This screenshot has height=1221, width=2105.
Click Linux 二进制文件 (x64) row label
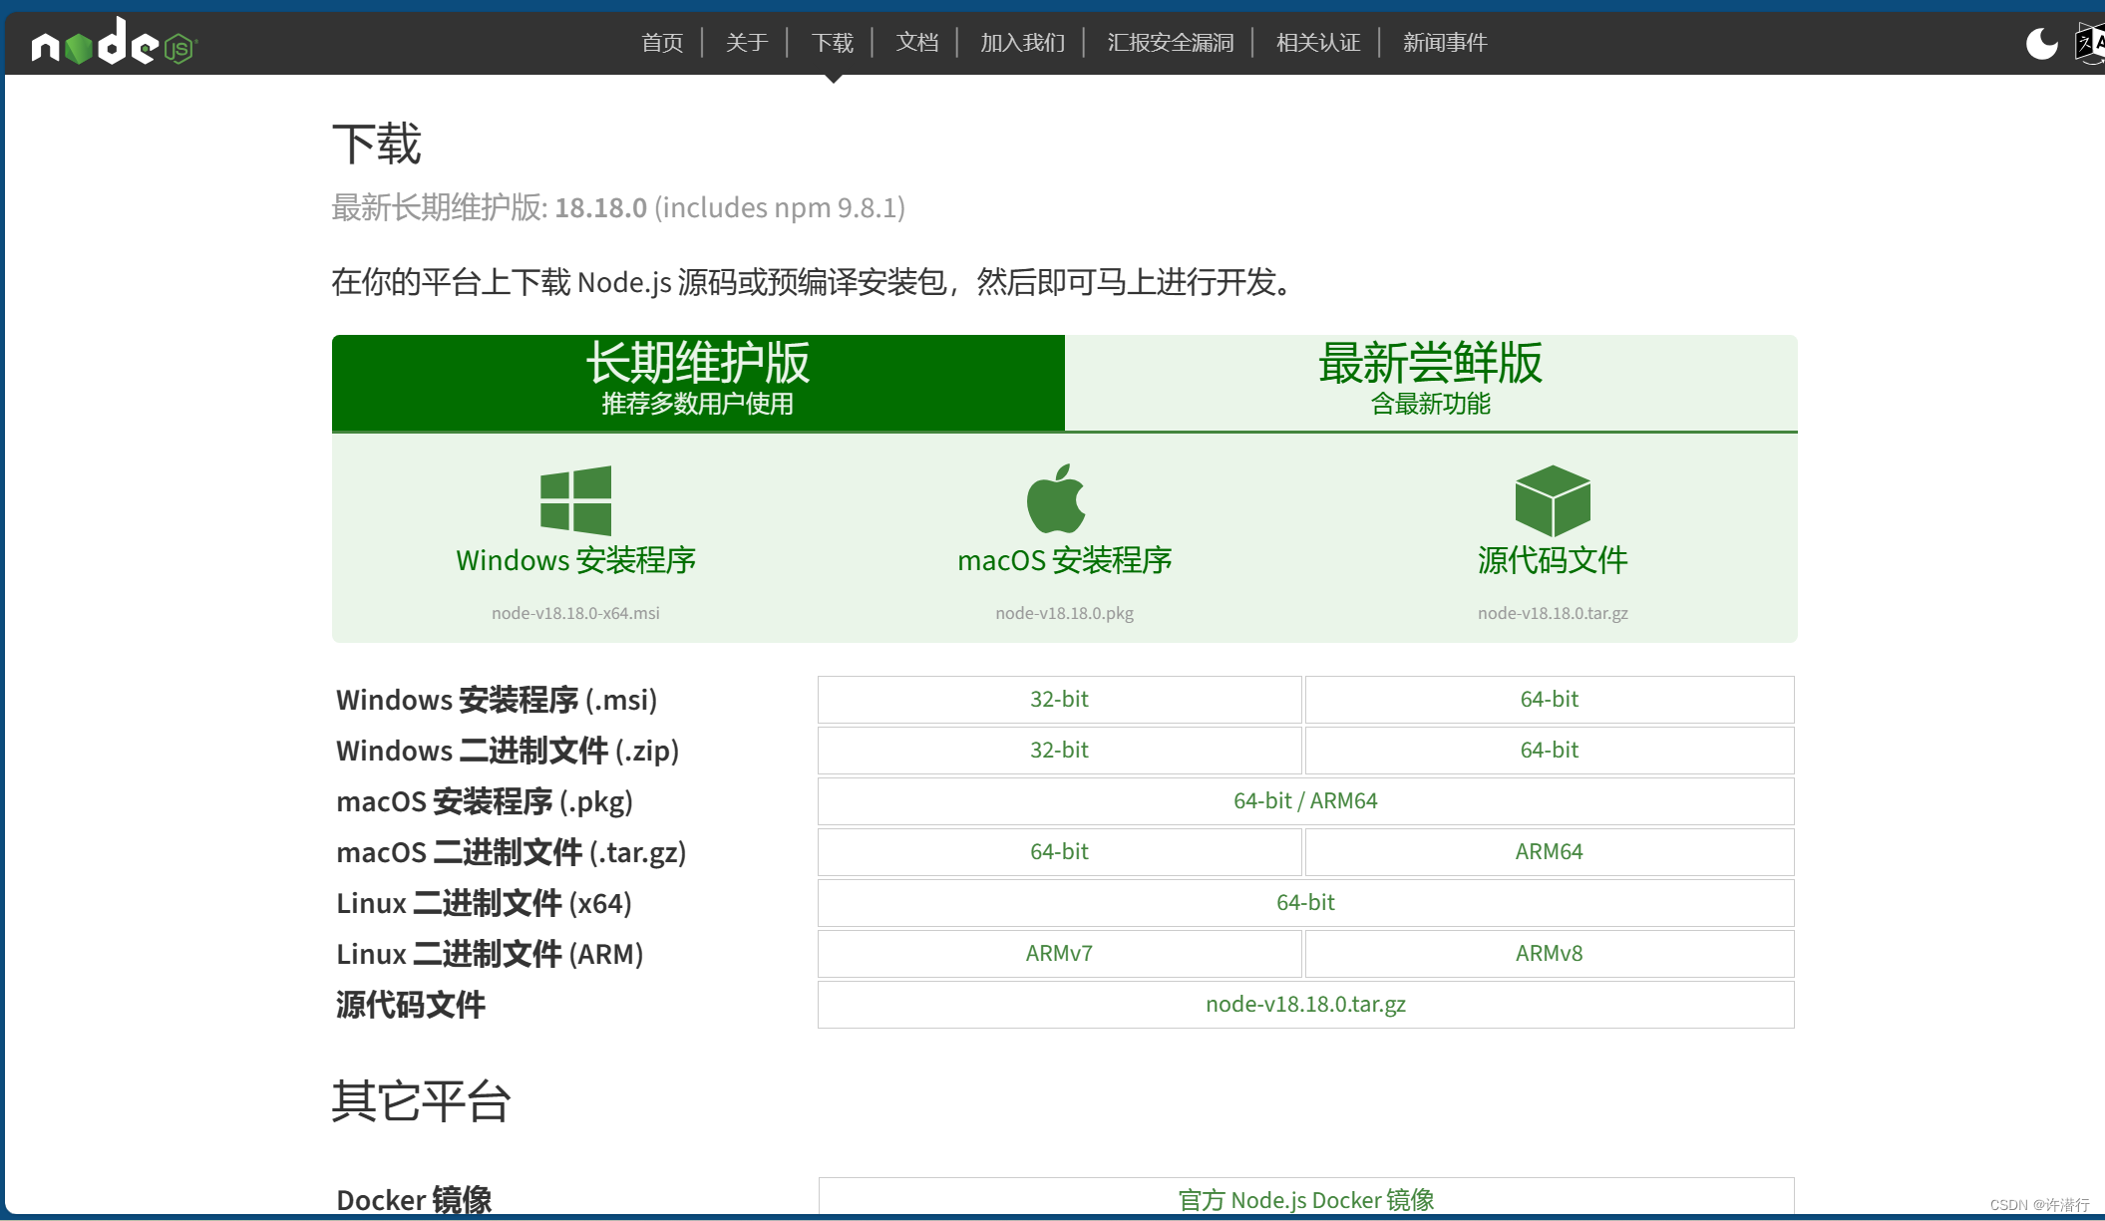tap(484, 903)
